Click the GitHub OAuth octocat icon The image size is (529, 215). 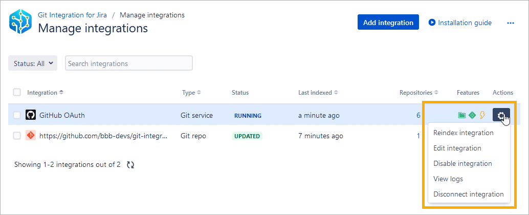[30, 115]
